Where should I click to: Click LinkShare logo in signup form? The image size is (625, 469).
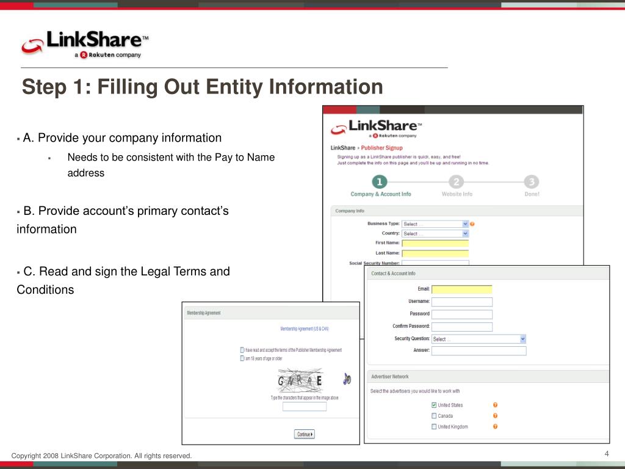click(376, 128)
